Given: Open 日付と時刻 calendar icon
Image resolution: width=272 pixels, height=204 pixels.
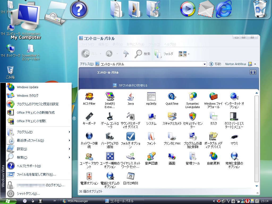Looking at the screenshot, I should [x=130, y=176].
